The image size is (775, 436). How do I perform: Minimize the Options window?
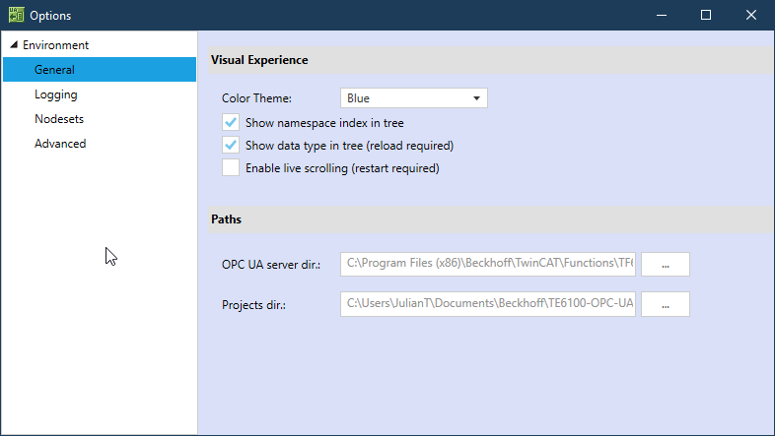(x=662, y=16)
